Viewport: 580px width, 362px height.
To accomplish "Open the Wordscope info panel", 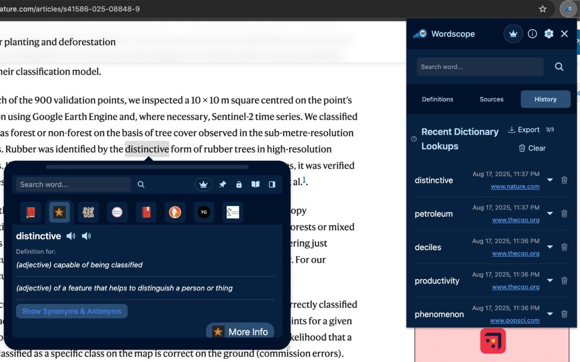I will pos(532,33).
